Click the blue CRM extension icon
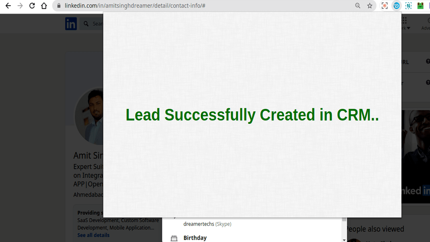The height and width of the screenshot is (242, 430). click(x=397, y=6)
